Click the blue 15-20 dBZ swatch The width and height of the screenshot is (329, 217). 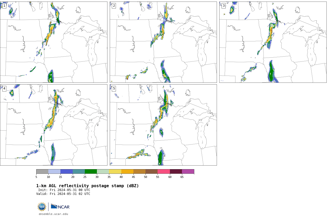point(67,171)
